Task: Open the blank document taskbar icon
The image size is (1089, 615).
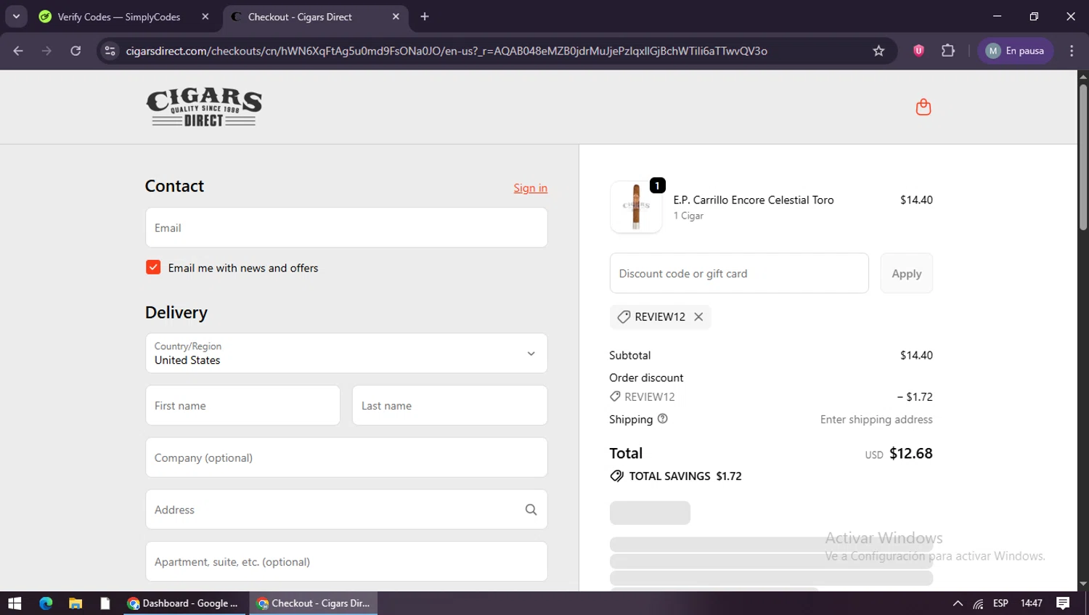Action: click(105, 603)
